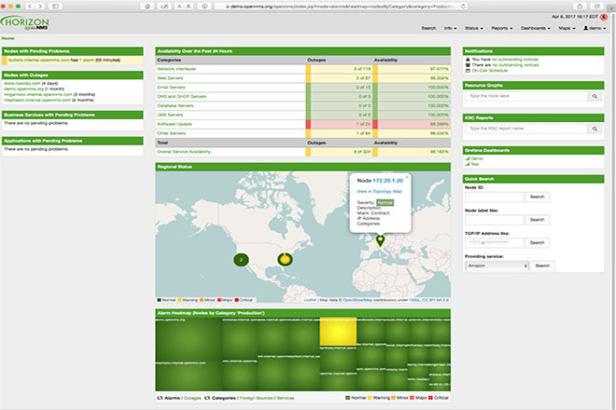Open the demo user dropdown menu

[595, 28]
